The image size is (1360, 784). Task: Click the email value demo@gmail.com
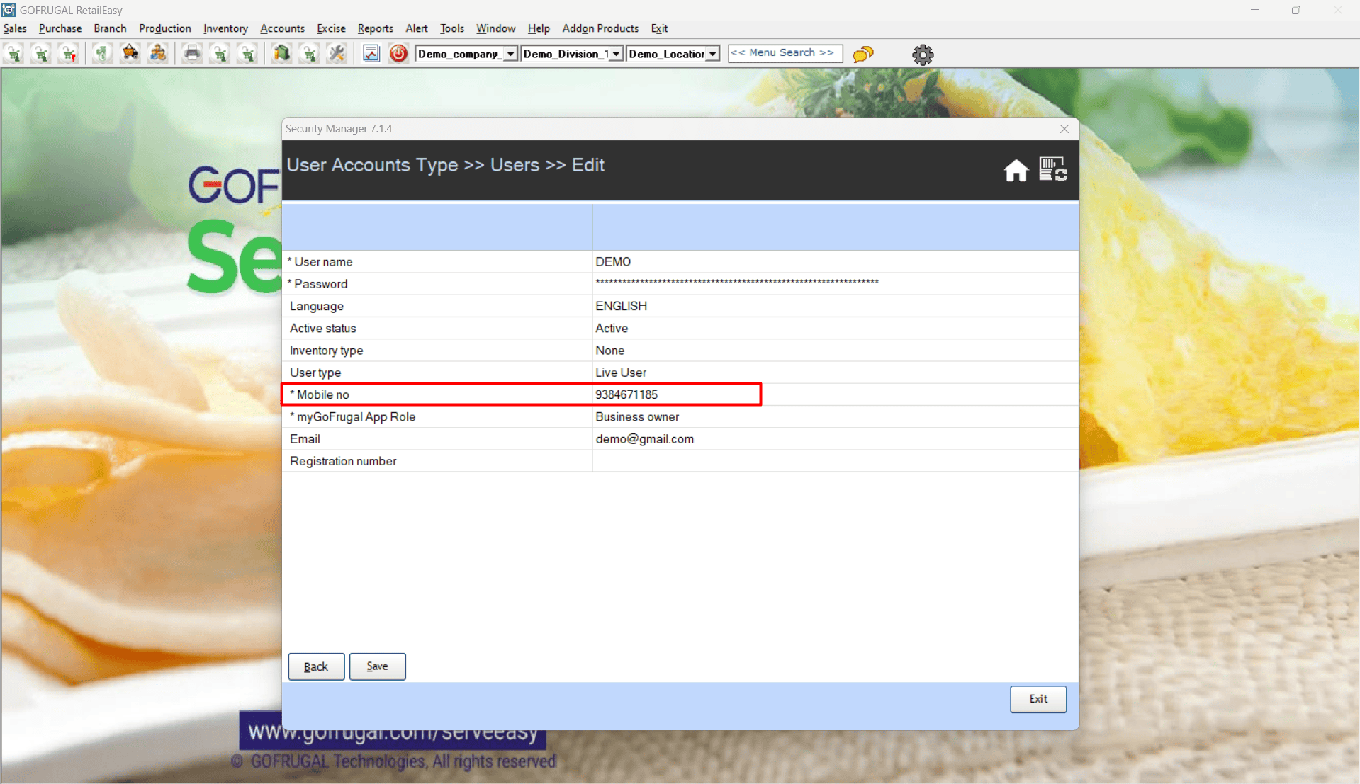point(645,439)
